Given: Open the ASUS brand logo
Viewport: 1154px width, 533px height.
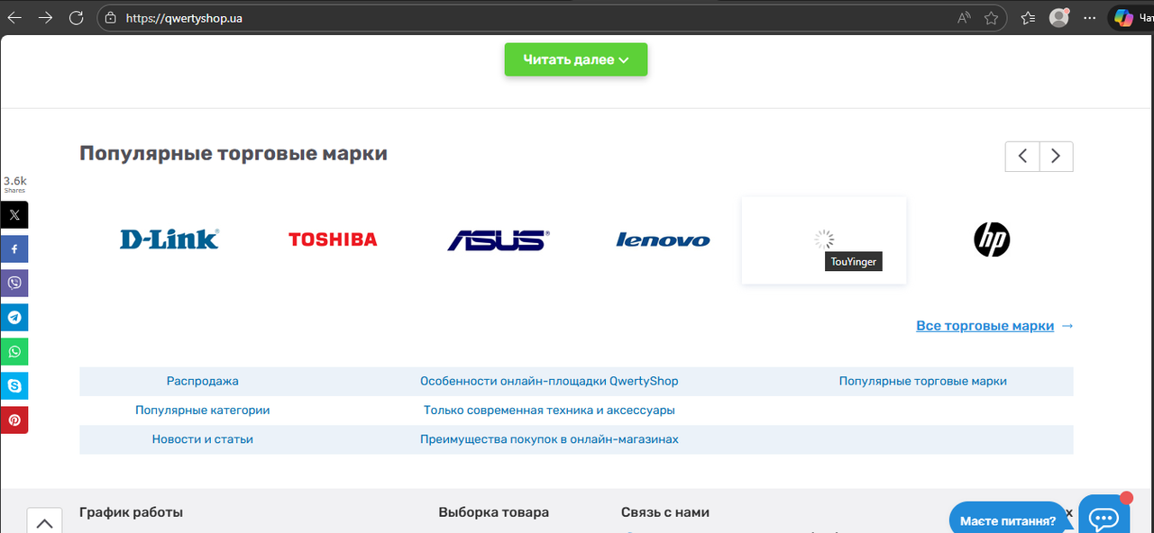Looking at the screenshot, I should [x=499, y=239].
